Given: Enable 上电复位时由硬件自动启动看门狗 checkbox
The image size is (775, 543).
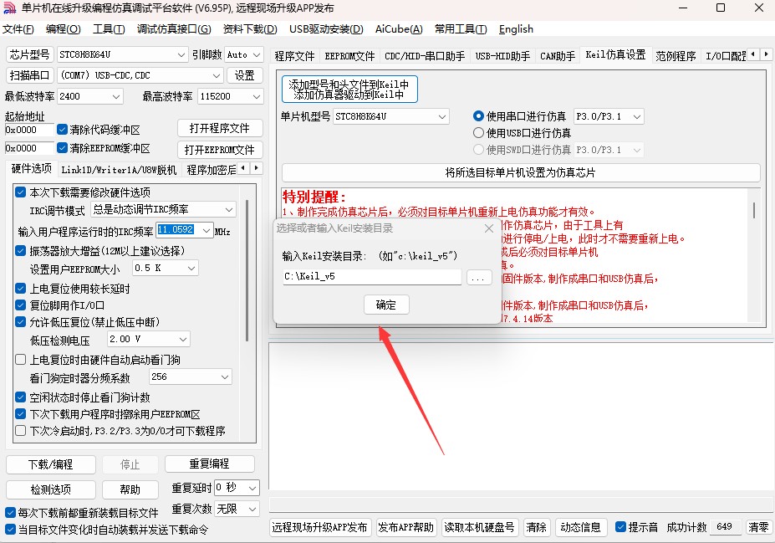Looking at the screenshot, I should click(21, 360).
